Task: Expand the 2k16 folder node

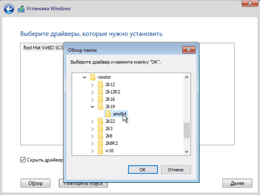Action: point(92,100)
